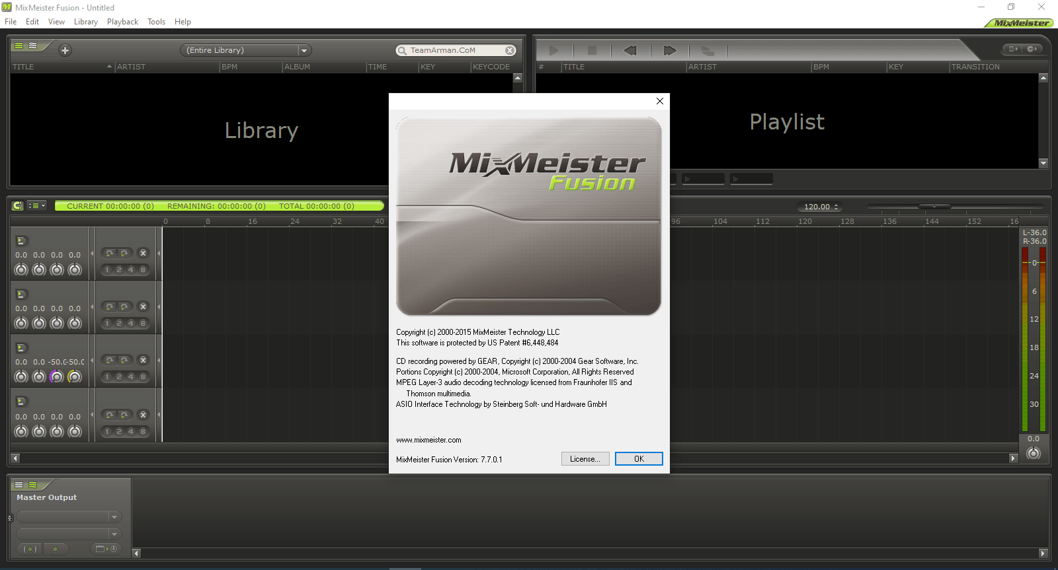Open the Edit menu
The image size is (1058, 570).
click(32, 22)
